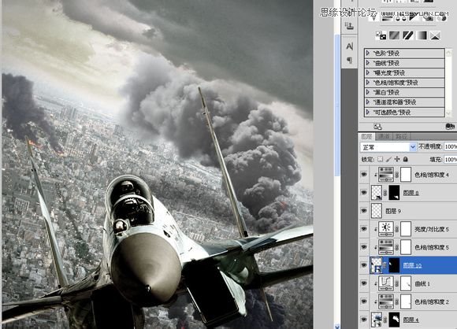Click the clip-to-layer icon in adjustments panel
457x329 pixels.
click(450, 126)
